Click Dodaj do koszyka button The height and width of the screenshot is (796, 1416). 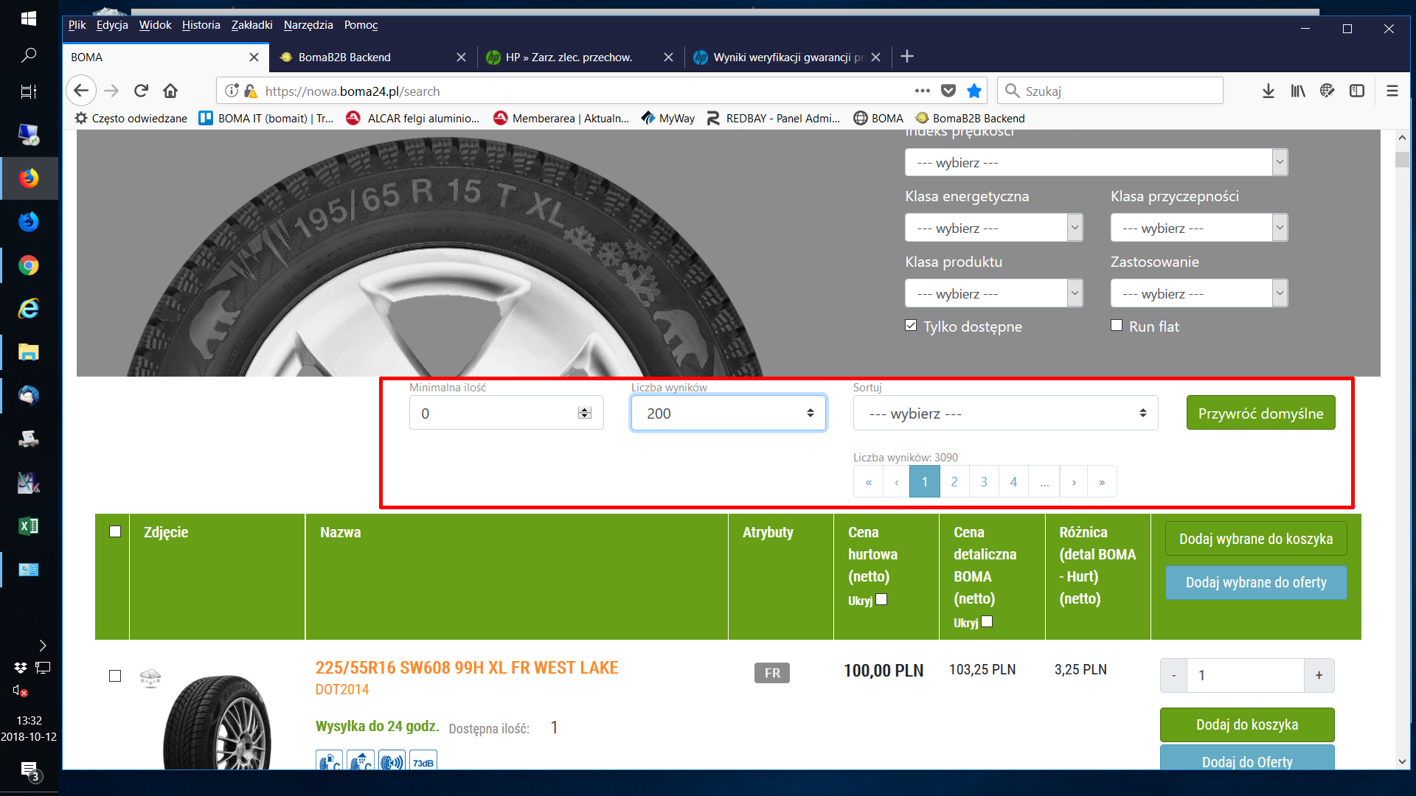(x=1246, y=725)
